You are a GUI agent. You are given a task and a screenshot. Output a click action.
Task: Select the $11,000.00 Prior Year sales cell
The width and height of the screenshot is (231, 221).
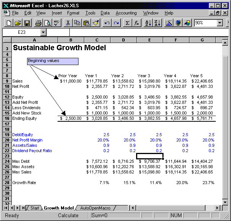click(71, 81)
